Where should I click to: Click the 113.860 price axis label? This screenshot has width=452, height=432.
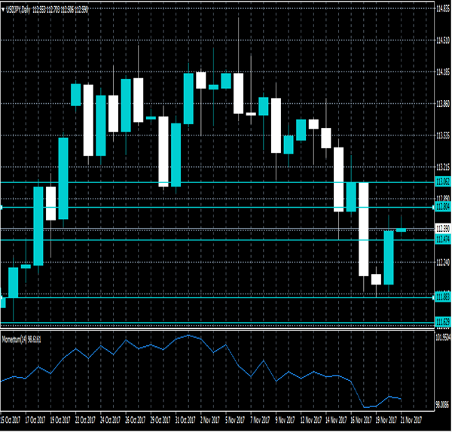coord(443,104)
